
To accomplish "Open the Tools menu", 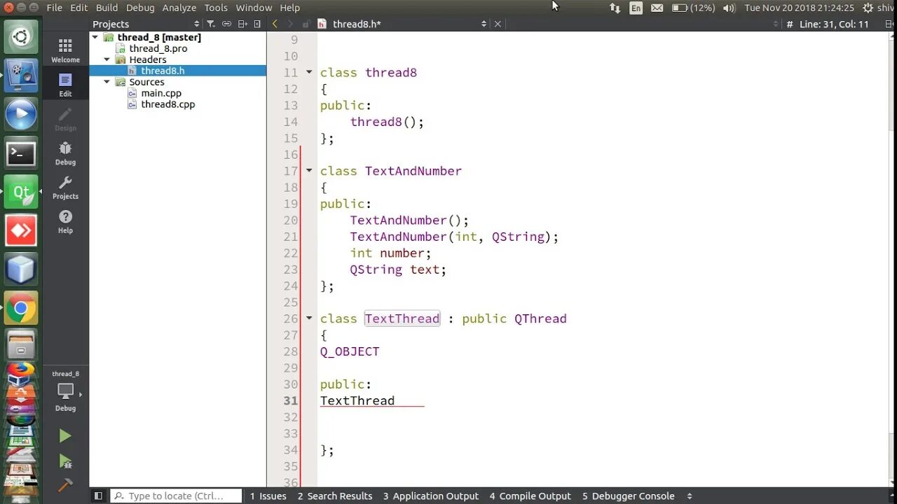I will point(216,8).
